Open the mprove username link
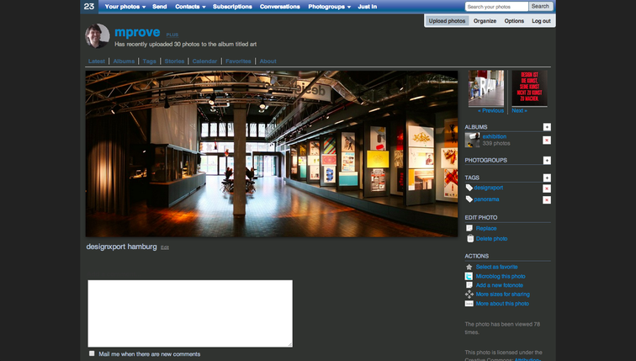The width and height of the screenshot is (636, 361). click(x=137, y=32)
